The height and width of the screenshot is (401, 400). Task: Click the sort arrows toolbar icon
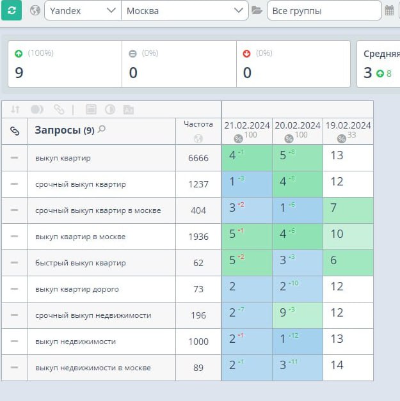pos(15,109)
